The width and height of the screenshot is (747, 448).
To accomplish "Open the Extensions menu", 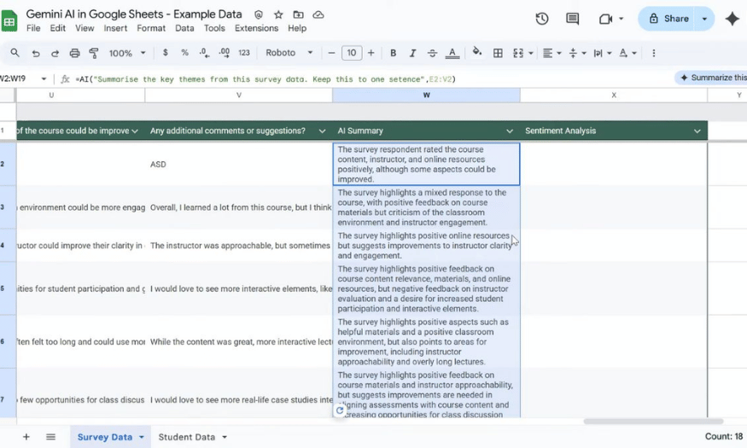I will (x=256, y=28).
